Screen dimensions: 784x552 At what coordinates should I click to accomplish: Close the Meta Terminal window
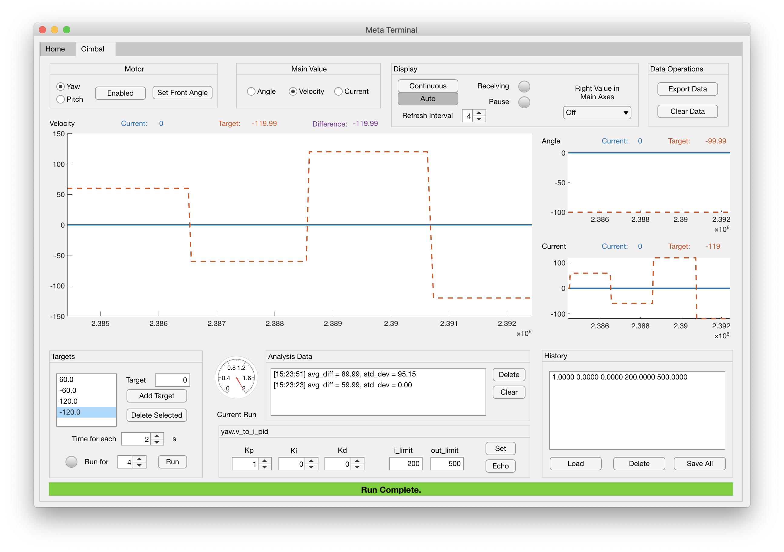tap(42, 30)
